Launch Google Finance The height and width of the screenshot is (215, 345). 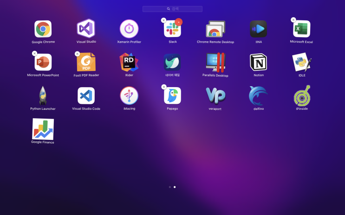[43, 129]
